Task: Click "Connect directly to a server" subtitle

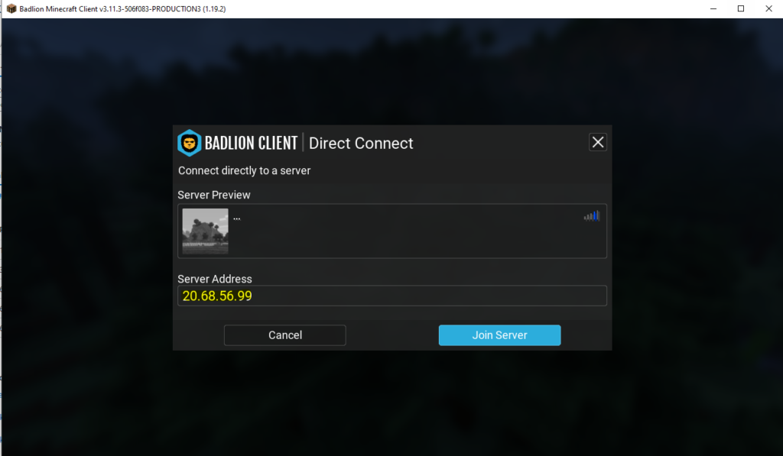Action: (x=244, y=170)
